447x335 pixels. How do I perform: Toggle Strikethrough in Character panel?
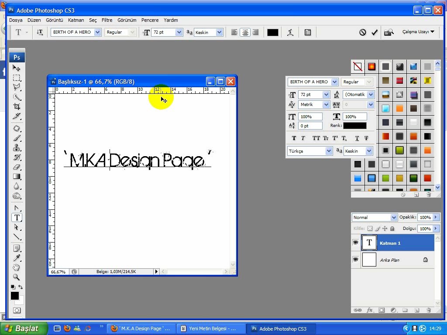[x=366, y=138]
